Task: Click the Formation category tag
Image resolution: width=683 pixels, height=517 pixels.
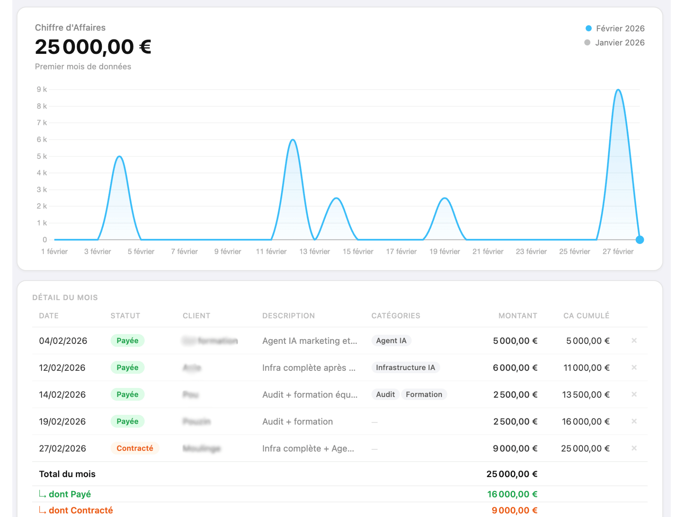Action: coord(424,394)
